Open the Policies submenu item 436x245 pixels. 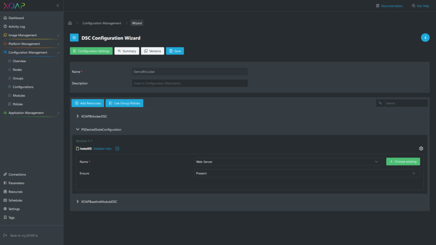coord(17,104)
